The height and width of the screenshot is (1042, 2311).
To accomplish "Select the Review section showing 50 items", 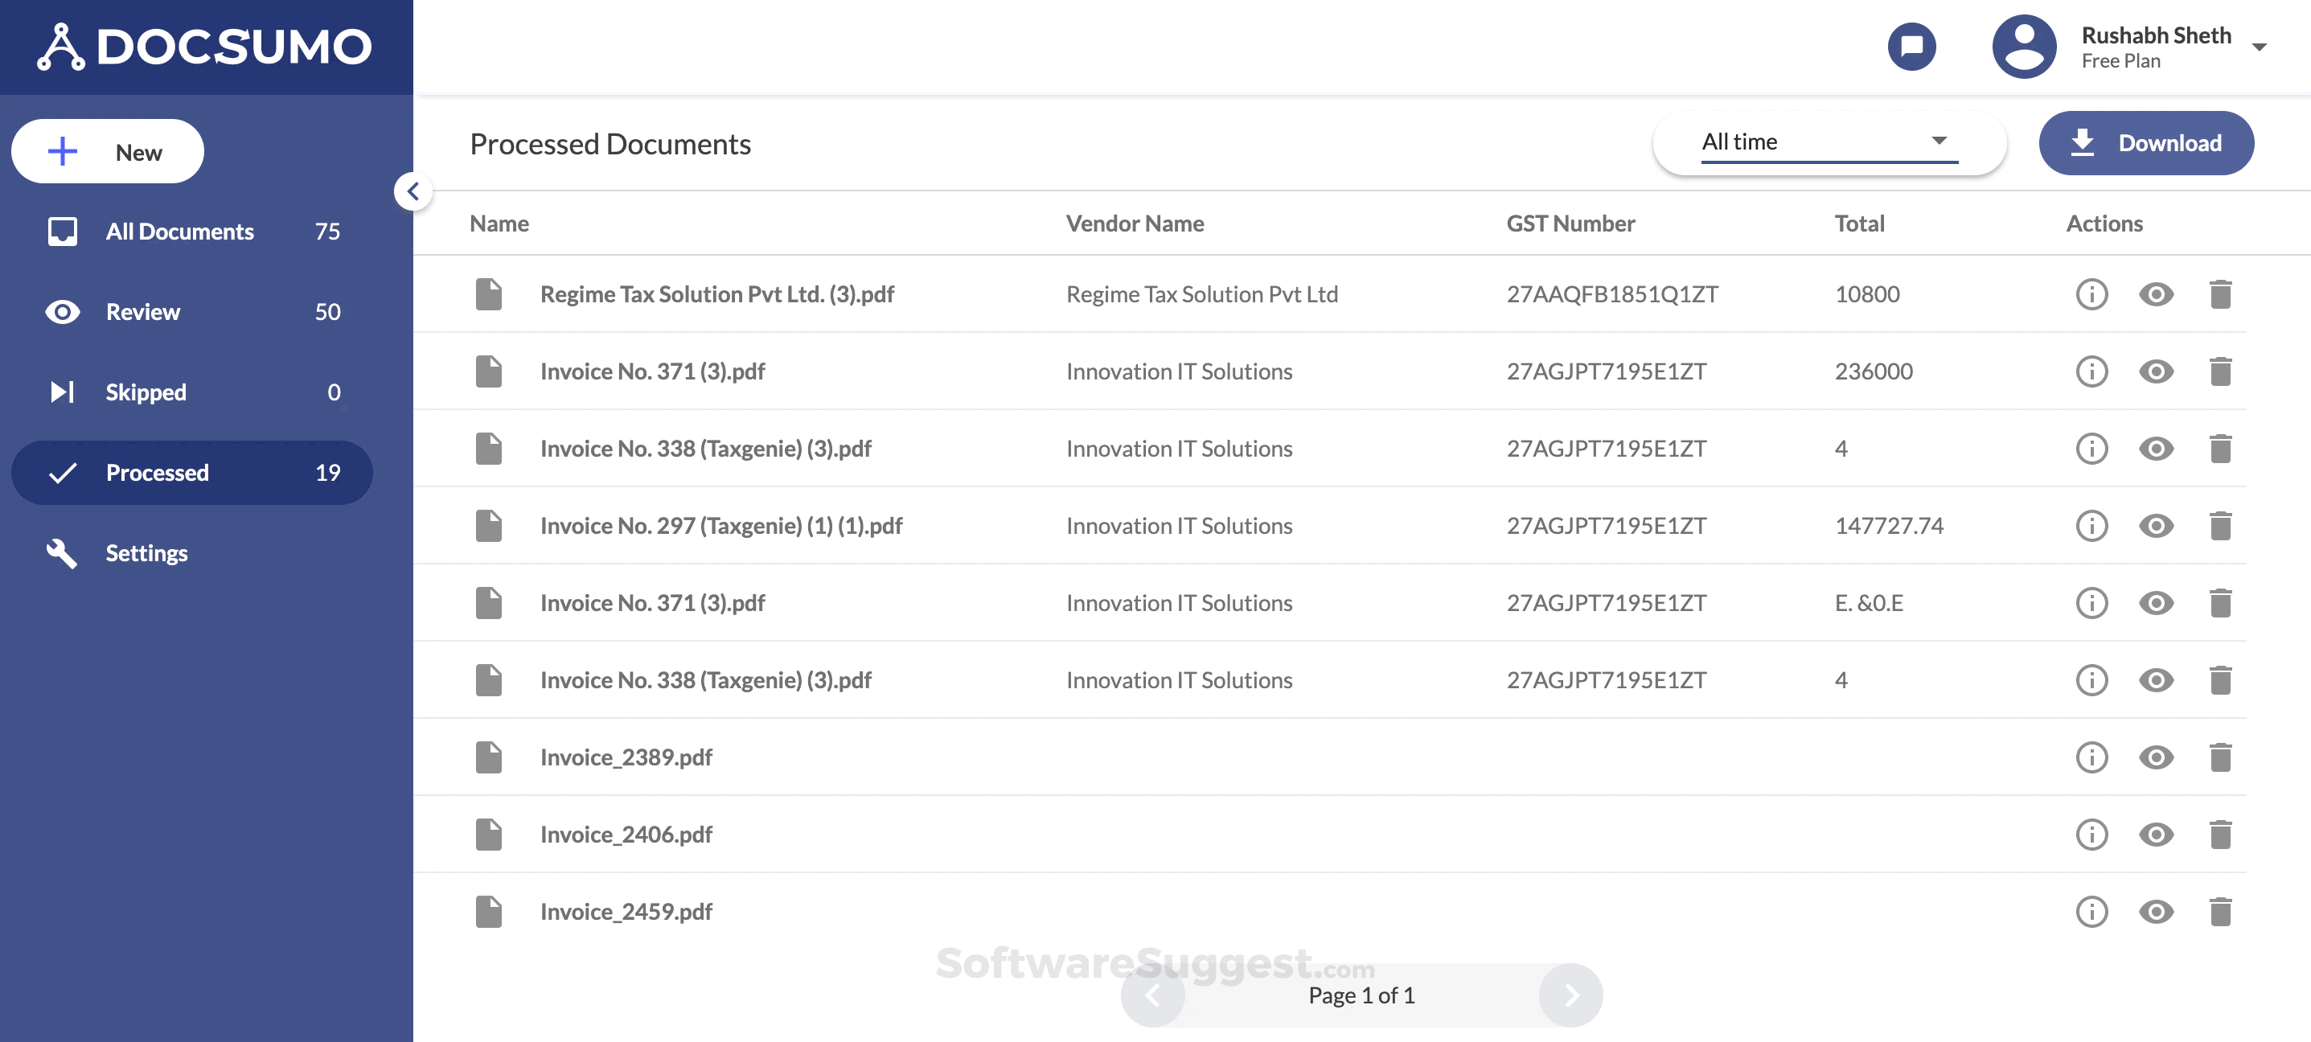I will 144,311.
